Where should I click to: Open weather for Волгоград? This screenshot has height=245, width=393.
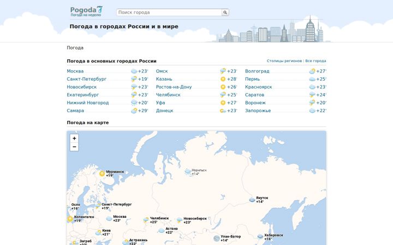coord(258,71)
